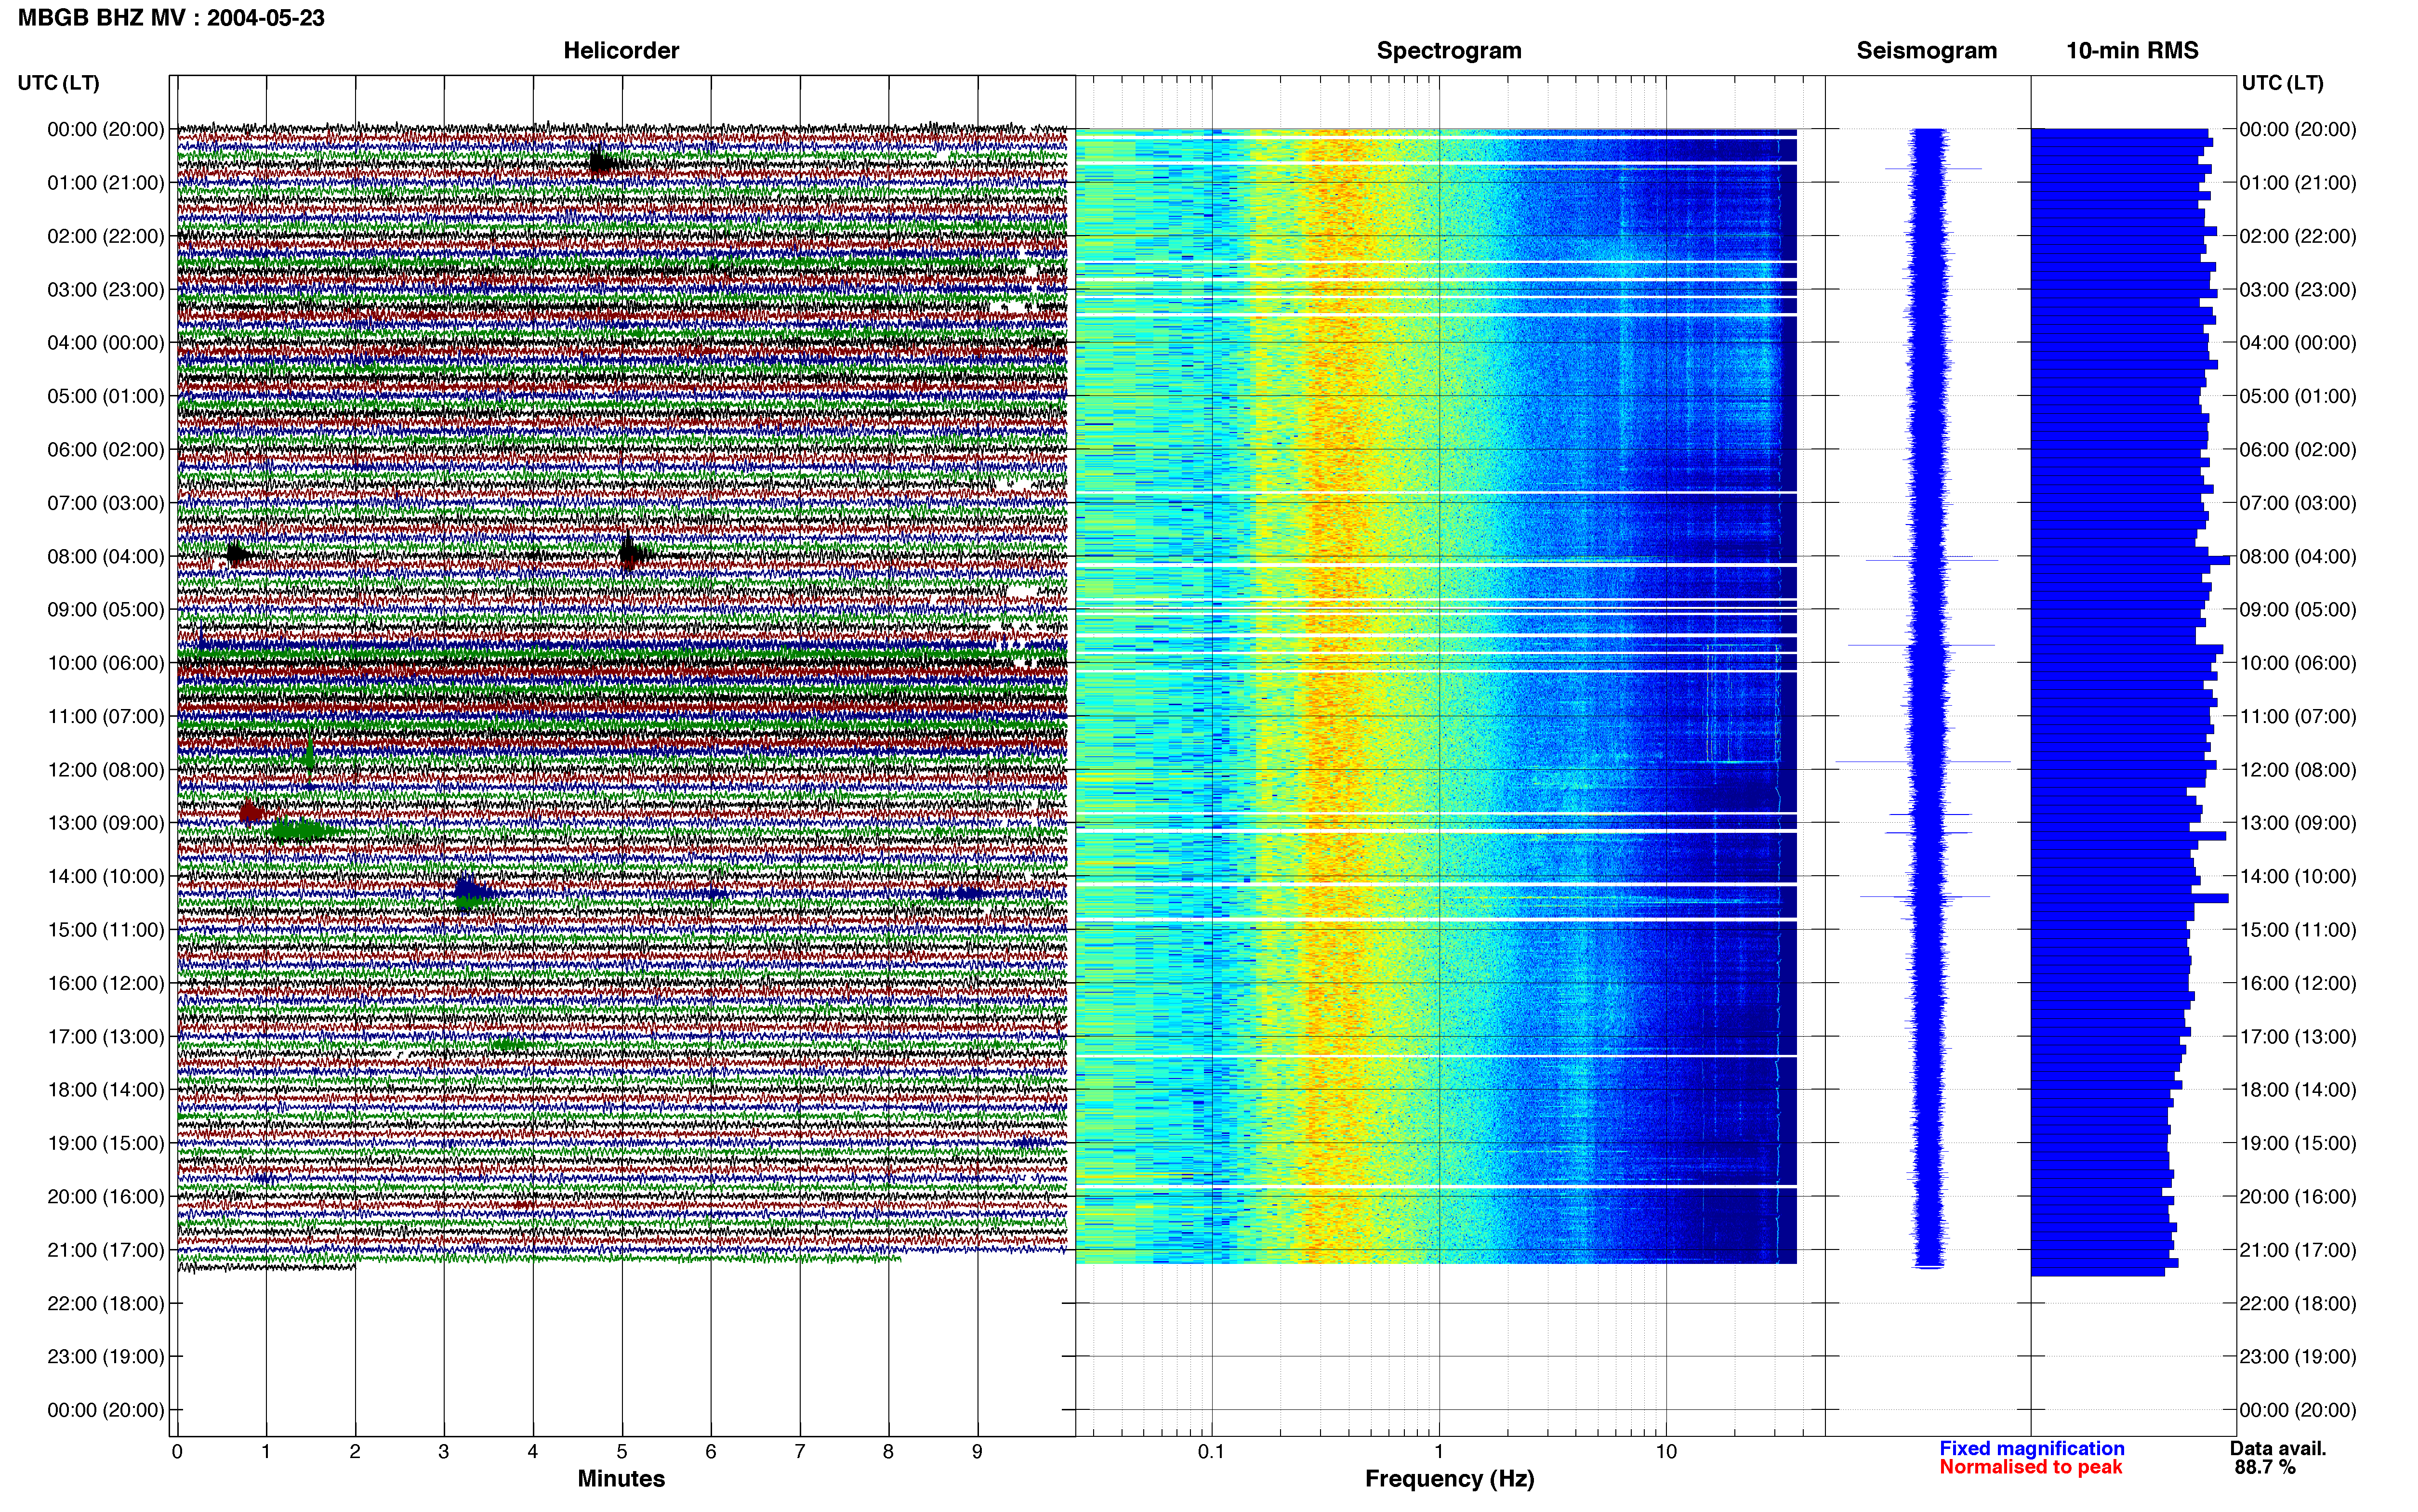The width and height of the screenshot is (2418, 1512).
Task: Click minute tick label '5' on helicorder
Action: pos(622,1451)
